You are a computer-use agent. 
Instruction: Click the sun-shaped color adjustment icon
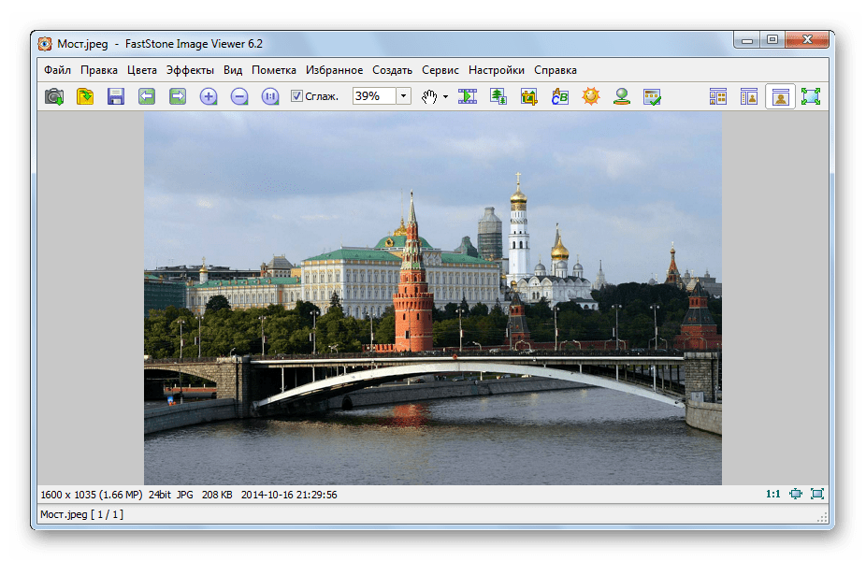[590, 96]
